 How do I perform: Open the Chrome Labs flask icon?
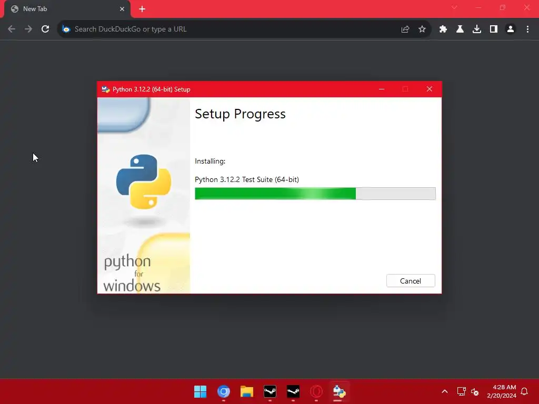(x=460, y=29)
